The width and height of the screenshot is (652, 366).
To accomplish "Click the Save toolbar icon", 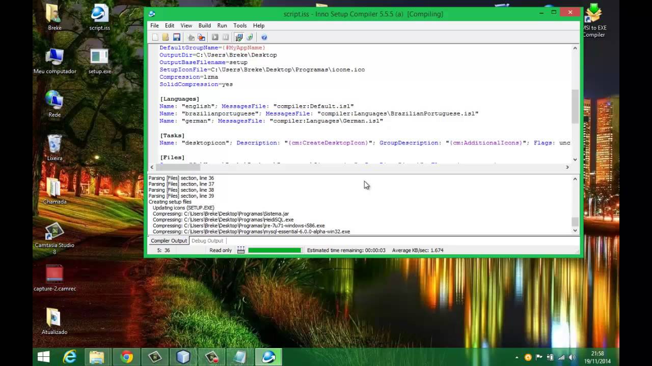I will [x=177, y=37].
